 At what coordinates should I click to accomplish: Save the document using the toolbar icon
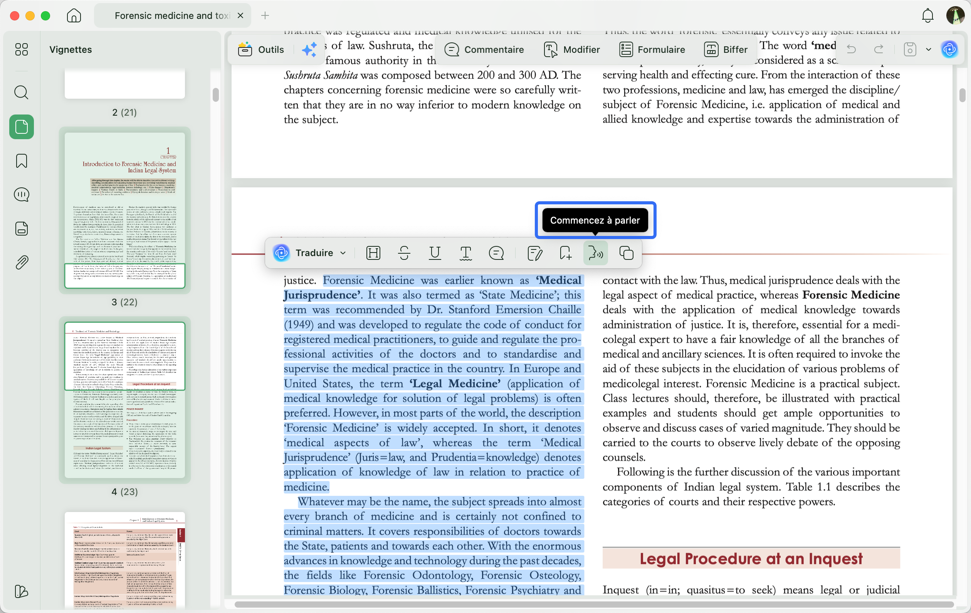[x=910, y=50]
